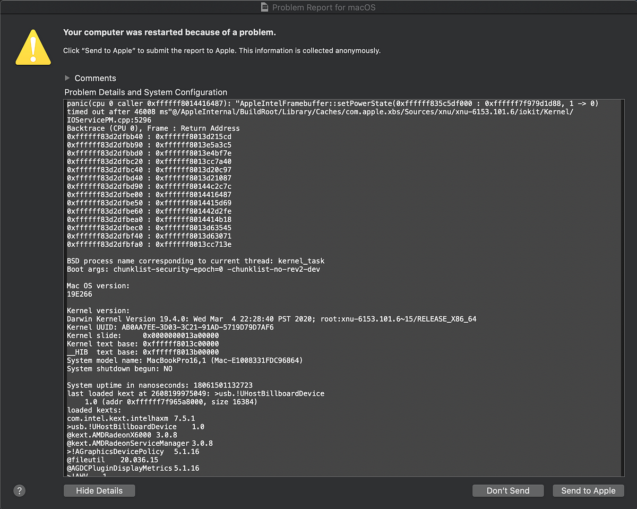Viewport: 637px width, 509px height.
Task: Click the 'Kernel text base' line
Action: (x=143, y=344)
